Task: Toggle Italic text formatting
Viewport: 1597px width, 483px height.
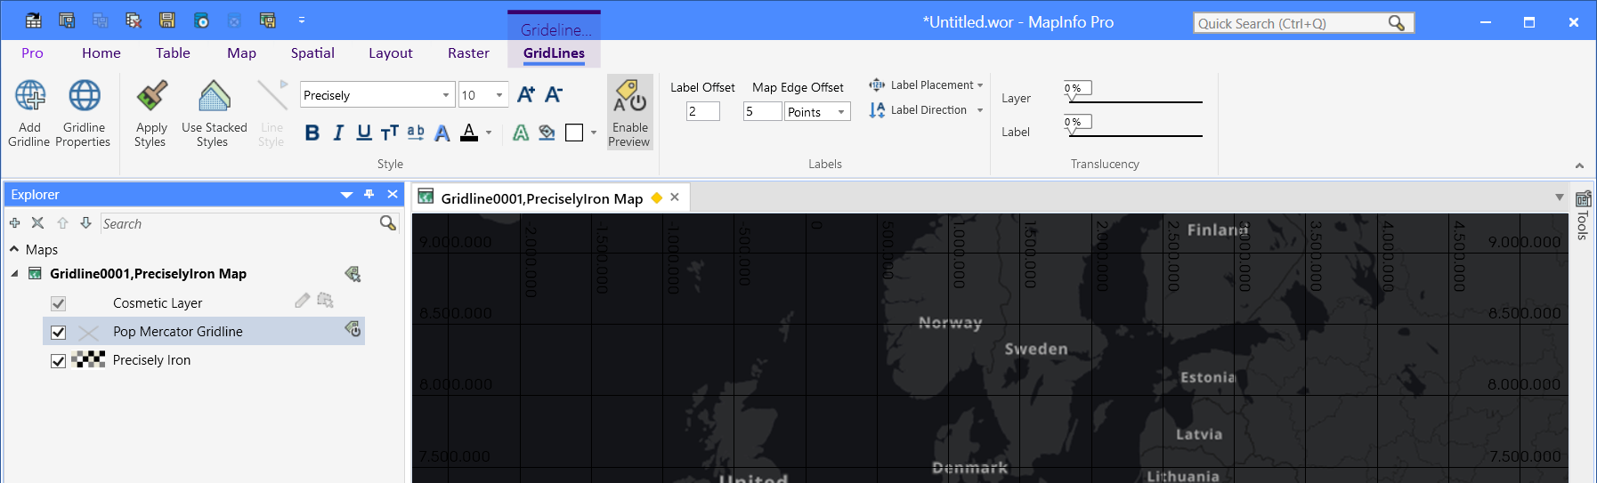Action: [338, 133]
